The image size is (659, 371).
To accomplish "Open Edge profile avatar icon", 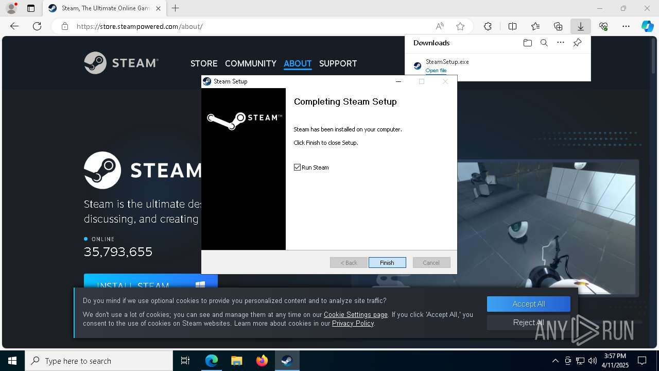I will click(x=11, y=8).
